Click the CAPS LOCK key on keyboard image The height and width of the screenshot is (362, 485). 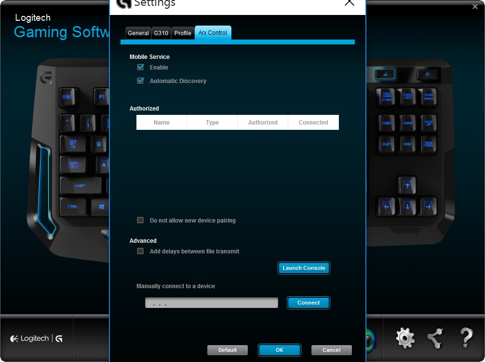click(73, 165)
